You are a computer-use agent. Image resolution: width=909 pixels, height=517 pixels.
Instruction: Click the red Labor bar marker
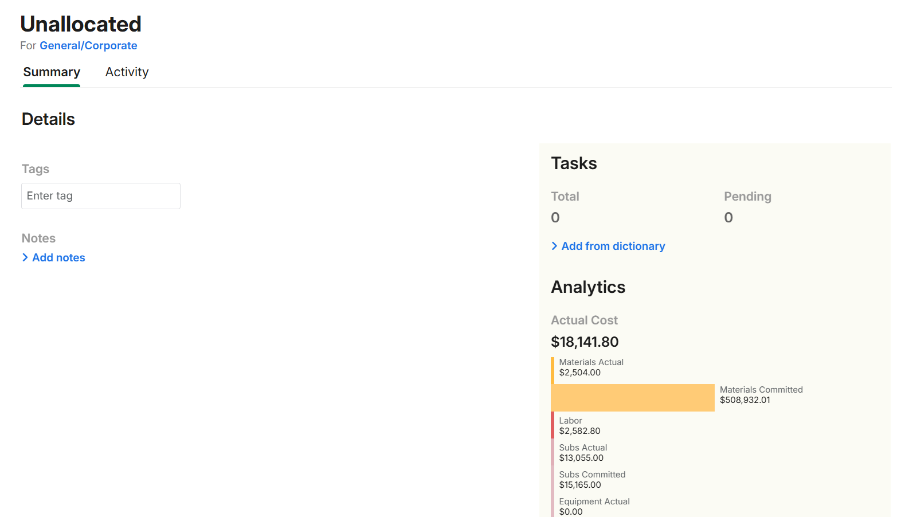553,425
